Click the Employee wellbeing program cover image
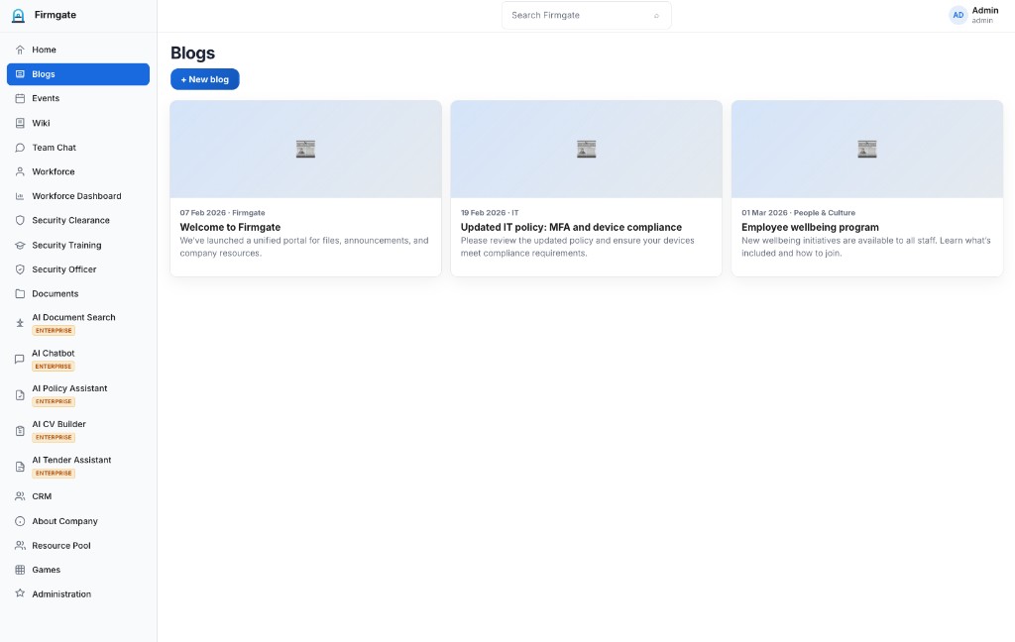 pos(866,149)
